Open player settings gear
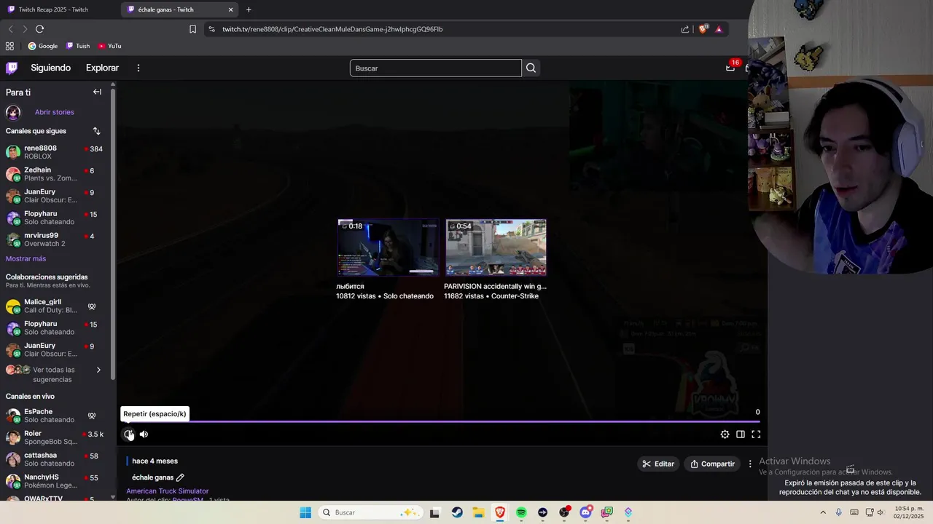The height and width of the screenshot is (524, 933). (x=725, y=434)
